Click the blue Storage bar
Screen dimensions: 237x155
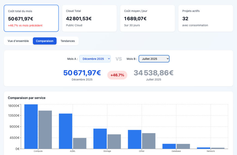tap(100, 139)
